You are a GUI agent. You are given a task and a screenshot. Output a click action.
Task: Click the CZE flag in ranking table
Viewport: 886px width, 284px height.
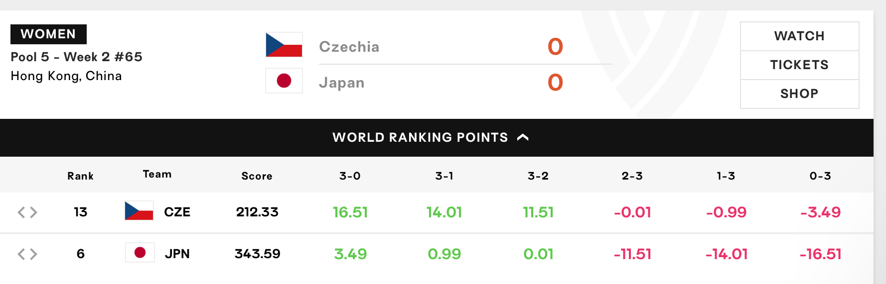coord(139,211)
